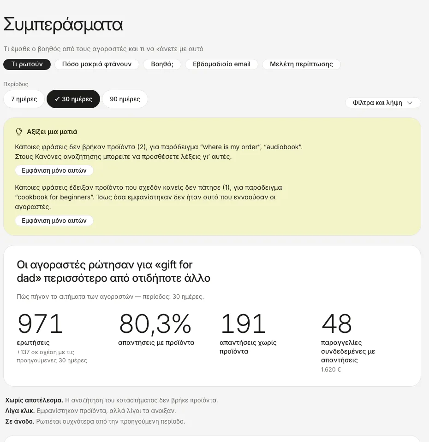This screenshot has height=442, width=429.
Task: Open the Τι ρωτούν tab
Action: 27,64
